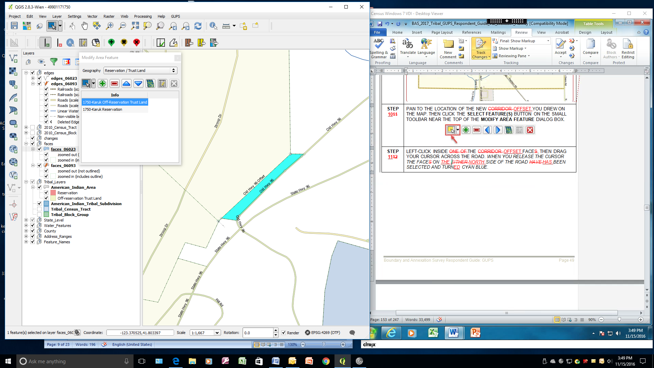
Task: Open the Scale dropdown in status bar
Action: tap(217, 333)
